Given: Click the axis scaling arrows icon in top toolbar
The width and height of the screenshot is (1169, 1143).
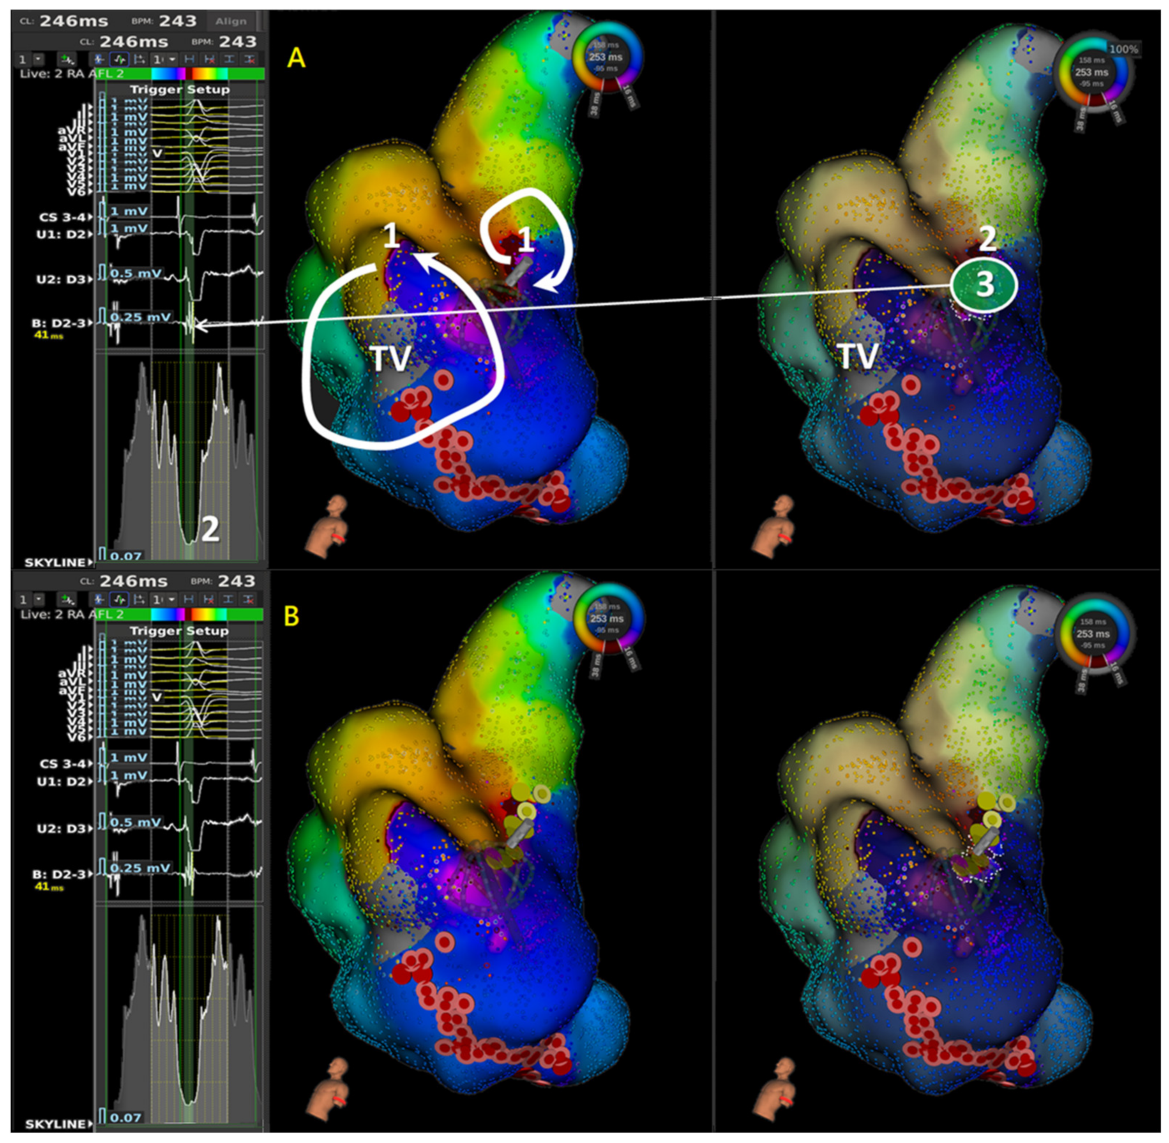Looking at the screenshot, I should coord(140,60).
